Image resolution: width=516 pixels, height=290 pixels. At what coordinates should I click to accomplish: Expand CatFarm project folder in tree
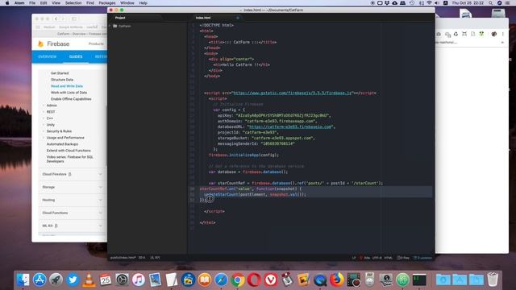pos(110,26)
